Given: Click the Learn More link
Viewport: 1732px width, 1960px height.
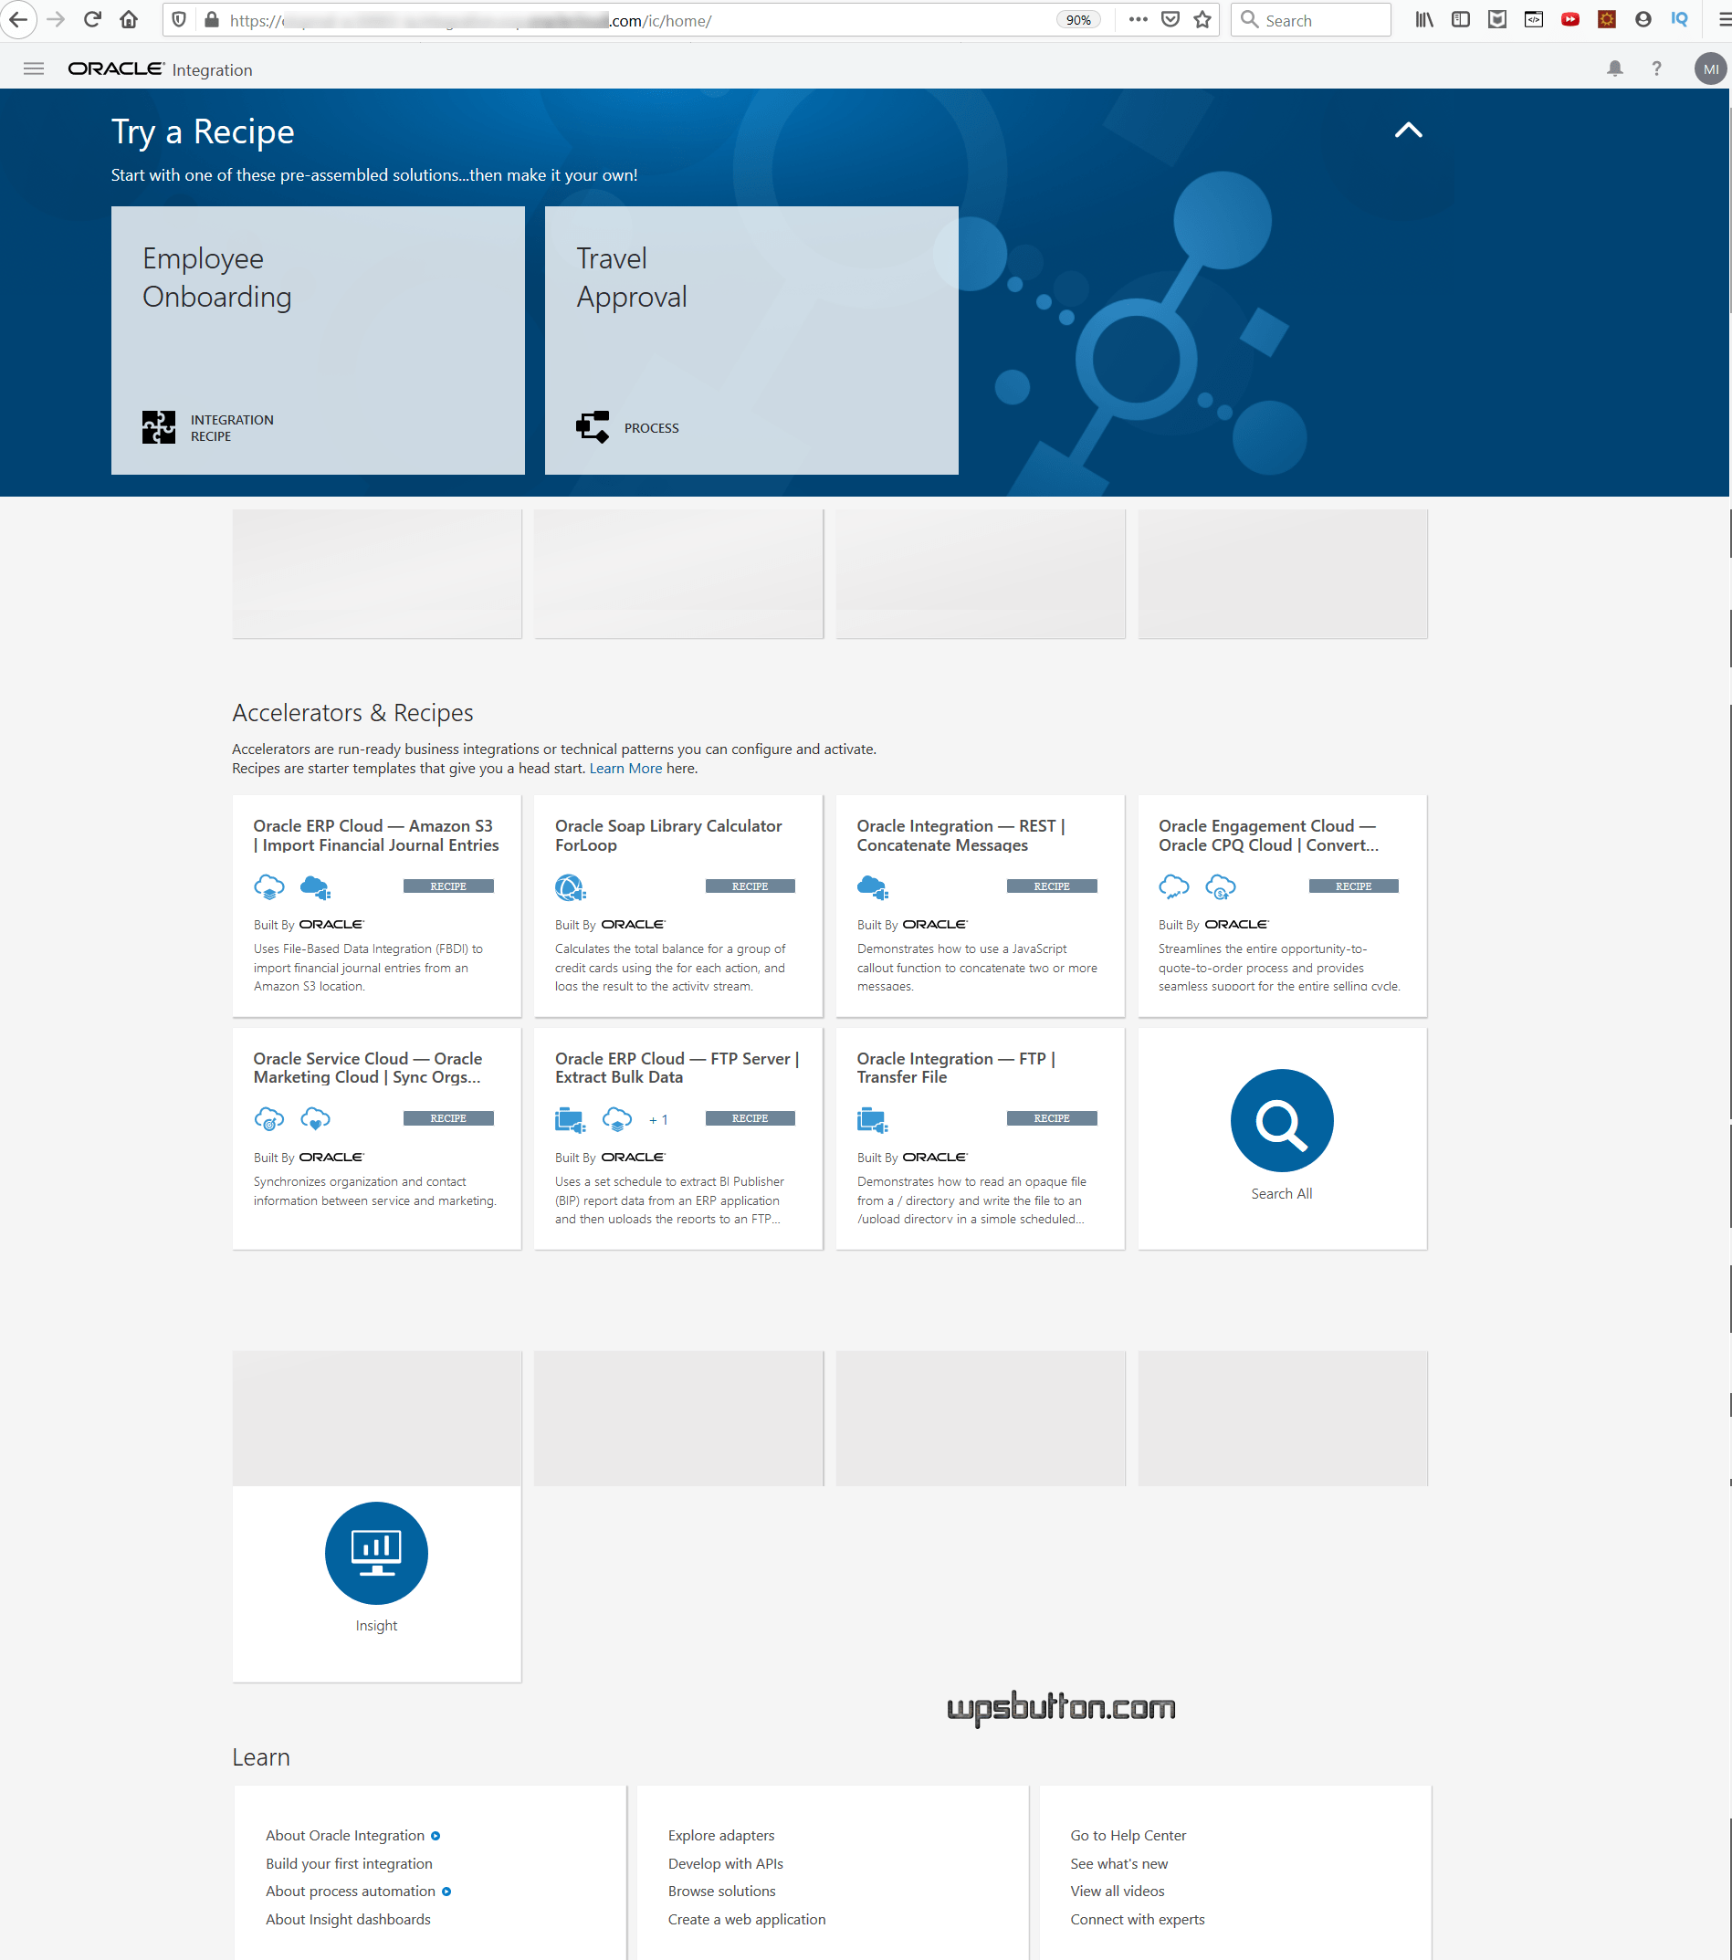Looking at the screenshot, I should (x=625, y=769).
